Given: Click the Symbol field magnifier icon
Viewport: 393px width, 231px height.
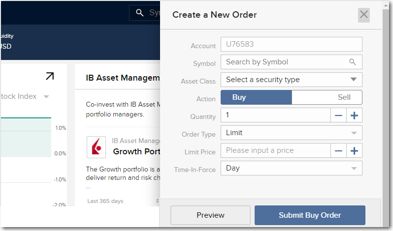Looking at the screenshot, I should tap(352, 62).
